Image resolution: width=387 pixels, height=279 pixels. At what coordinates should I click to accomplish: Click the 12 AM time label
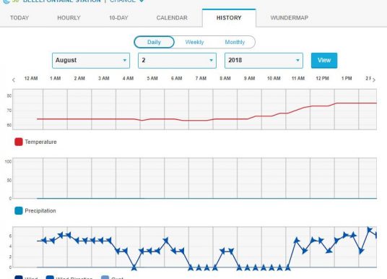click(x=31, y=78)
